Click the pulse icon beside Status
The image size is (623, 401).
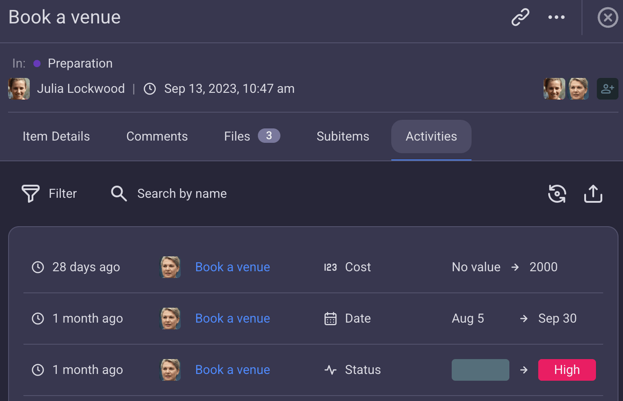click(331, 369)
